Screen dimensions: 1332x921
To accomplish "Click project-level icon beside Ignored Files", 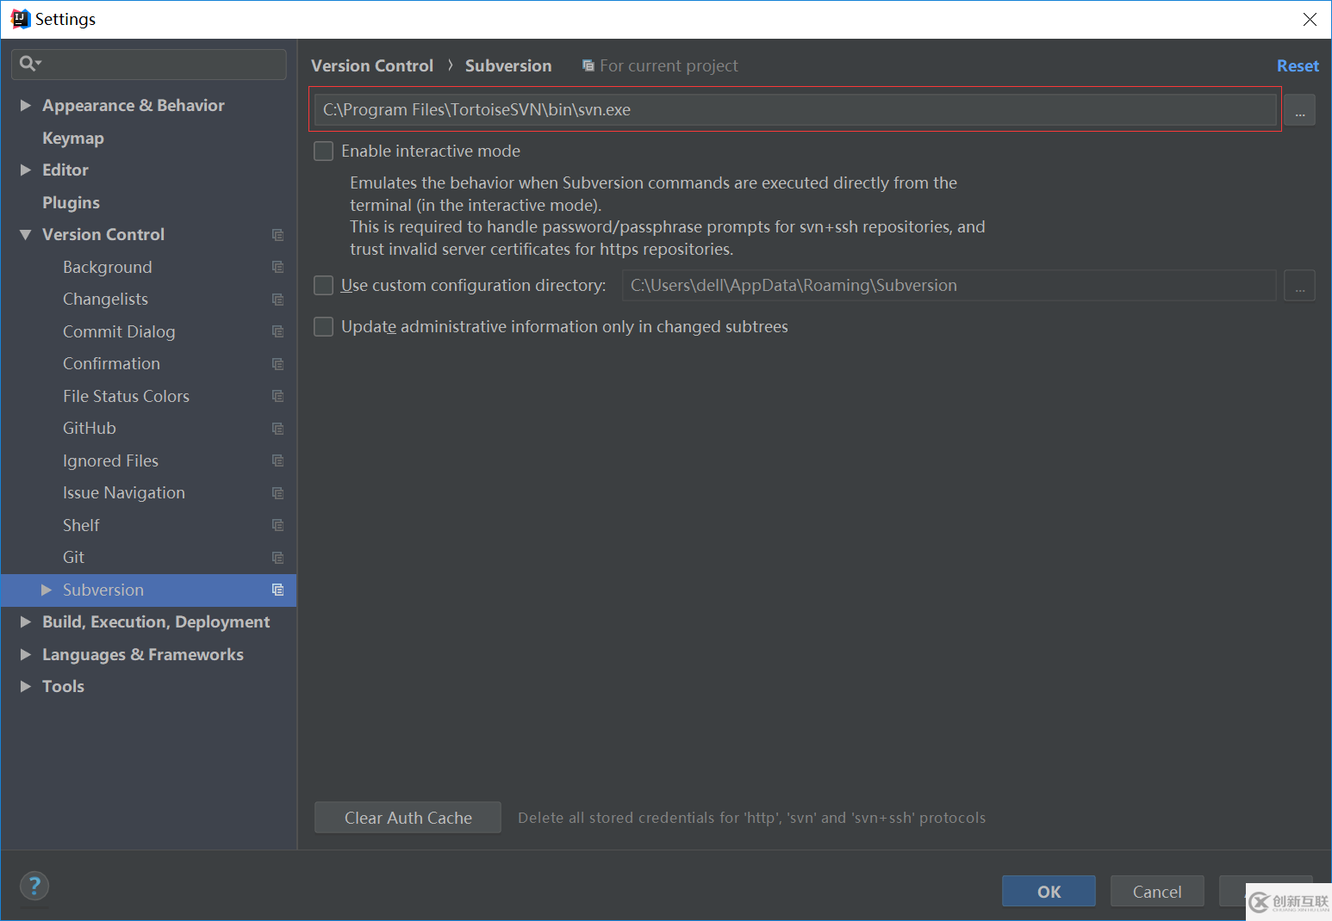I will click(x=277, y=460).
